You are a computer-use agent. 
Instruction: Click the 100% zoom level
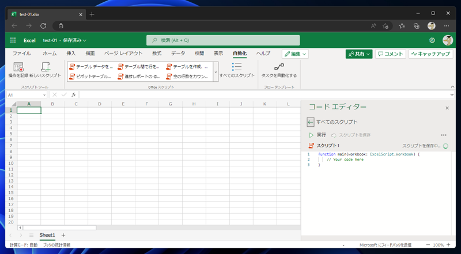(x=438, y=245)
